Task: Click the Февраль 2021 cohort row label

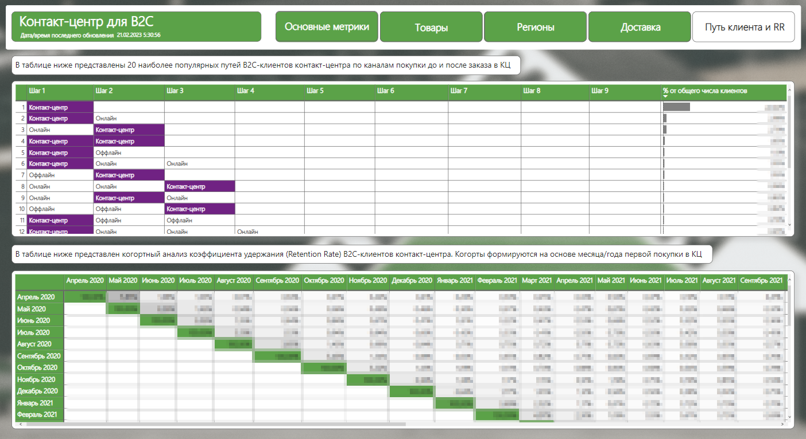Action: click(39, 414)
